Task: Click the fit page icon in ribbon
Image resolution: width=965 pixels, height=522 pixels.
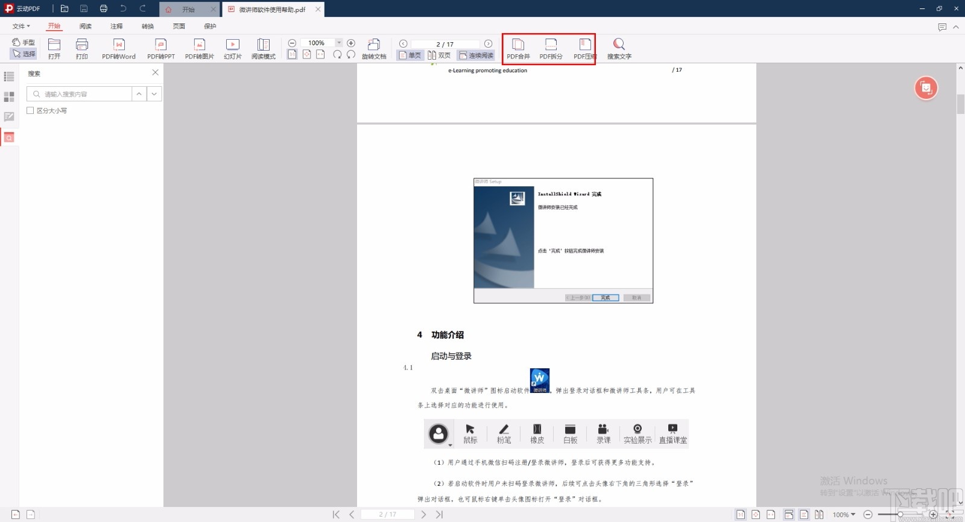Action: 306,54
